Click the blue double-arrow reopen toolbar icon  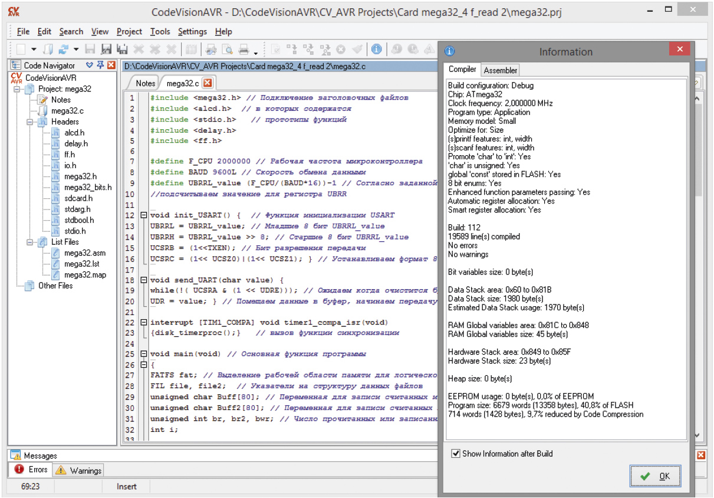(x=64, y=50)
